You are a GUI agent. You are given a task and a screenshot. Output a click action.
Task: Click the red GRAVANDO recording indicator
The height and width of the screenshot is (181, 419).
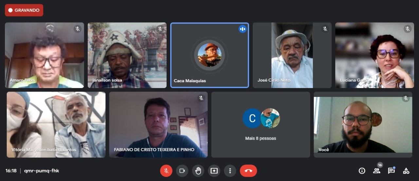pyautogui.click(x=24, y=10)
